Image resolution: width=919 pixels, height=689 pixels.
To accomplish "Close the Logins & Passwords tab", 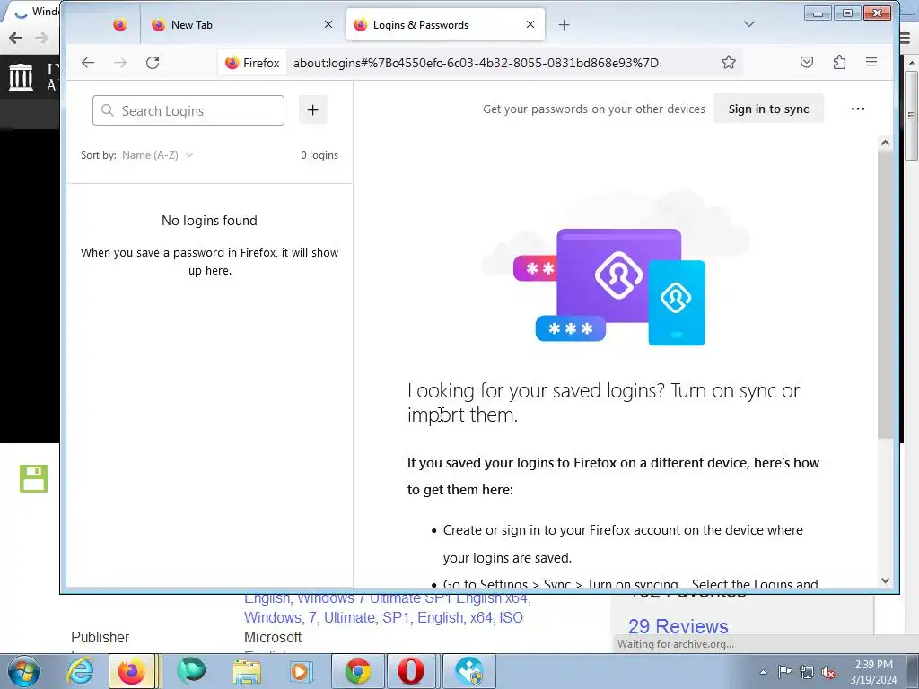I will (530, 24).
